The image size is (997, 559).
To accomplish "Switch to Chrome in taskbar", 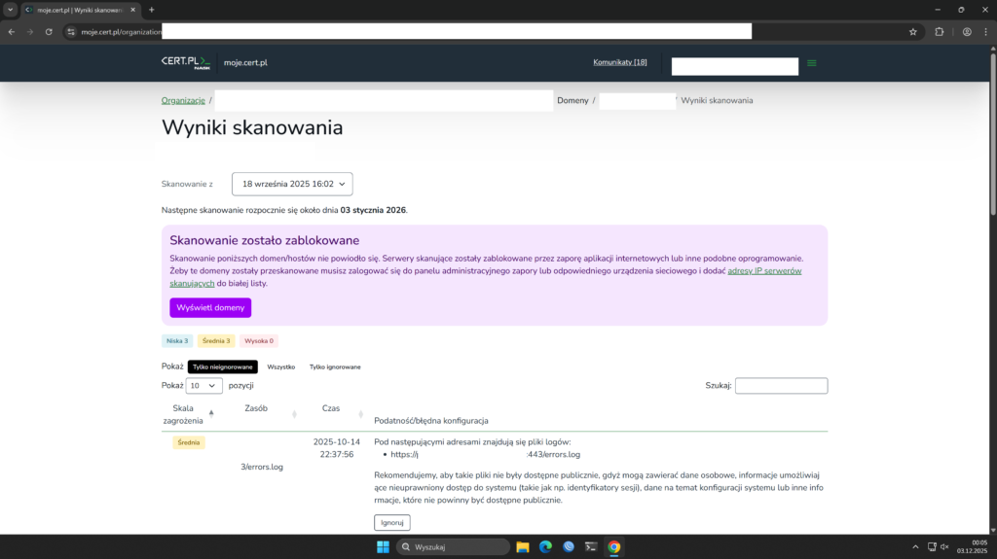I will pyautogui.click(x=614, y=547).
